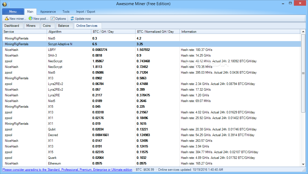Select the zpool NeoScrypt row
Viewport: 308px width, 174px height.
click(x=152, y=61)
